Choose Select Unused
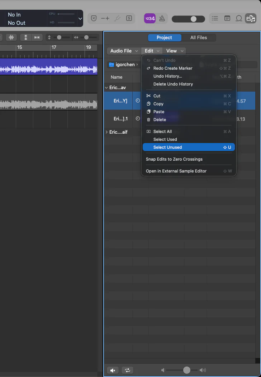 point(189,147)
